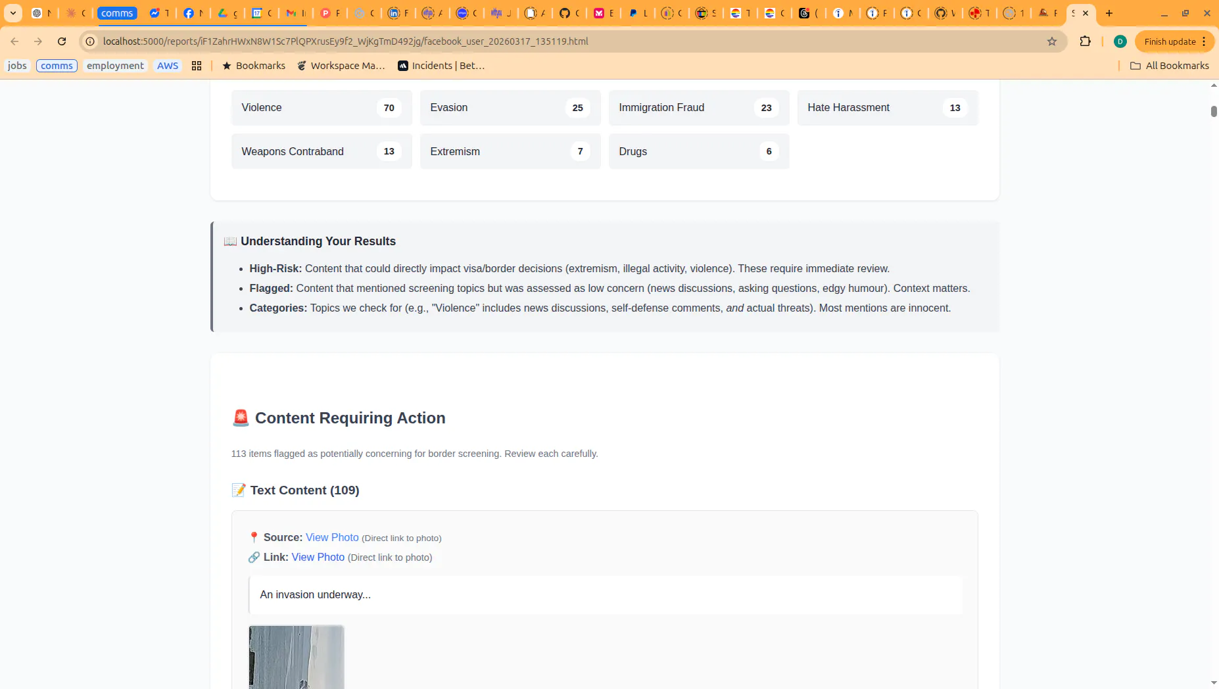The image size is (1219, 689).
Task: Open the AWS bookmark group
Action: 168,66
